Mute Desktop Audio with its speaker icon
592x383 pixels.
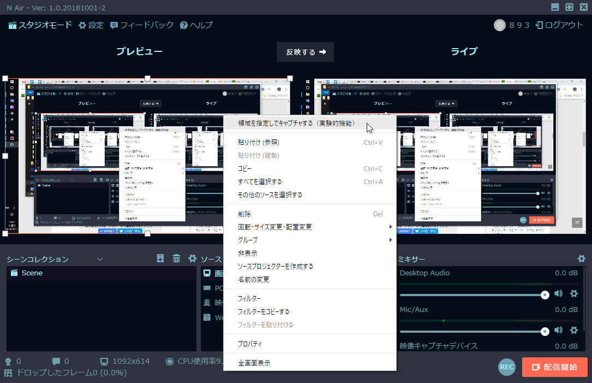pyautogui.click(x=558, y=294)
